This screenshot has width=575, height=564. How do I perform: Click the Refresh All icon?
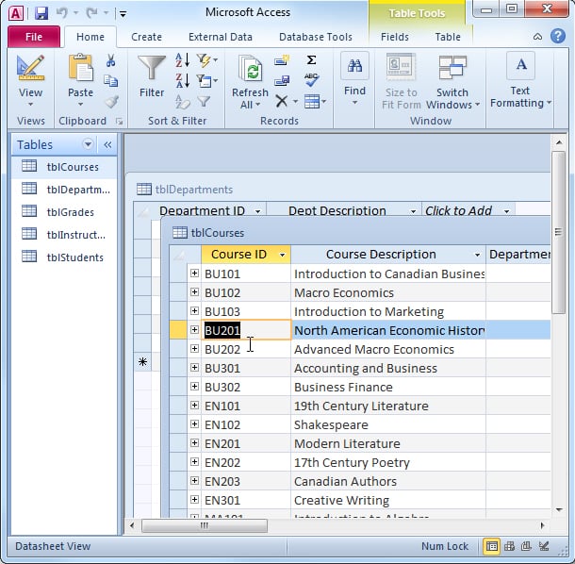(x=250, y=68)
